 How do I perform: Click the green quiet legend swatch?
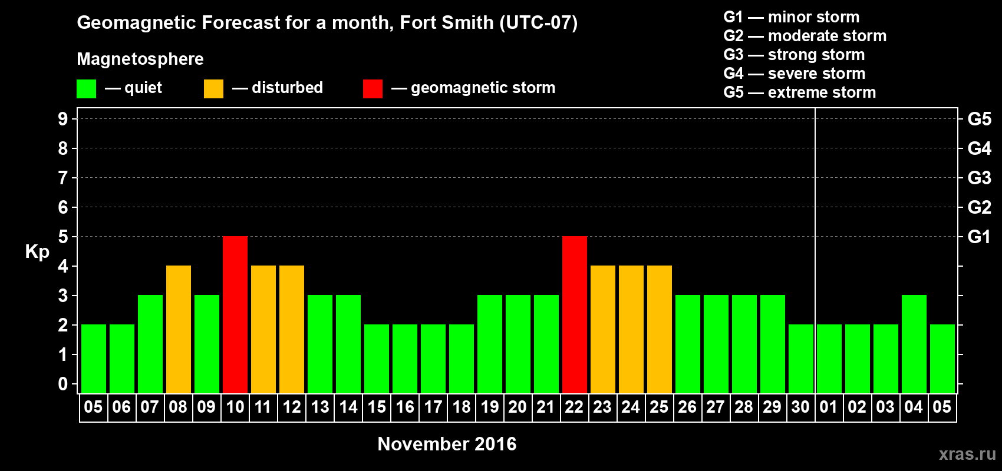tap(86, 89)
